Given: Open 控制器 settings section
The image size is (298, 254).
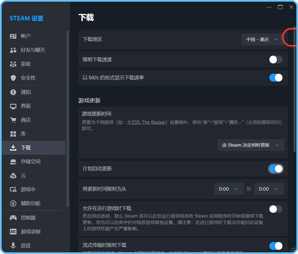Looking at the screenshot, I should (x=33, y=218).
